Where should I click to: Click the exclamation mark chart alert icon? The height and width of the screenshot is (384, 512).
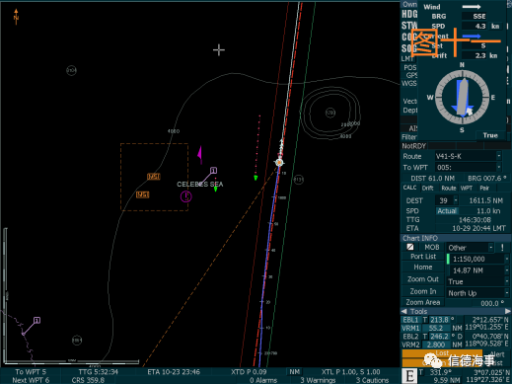tap(502, 248)
